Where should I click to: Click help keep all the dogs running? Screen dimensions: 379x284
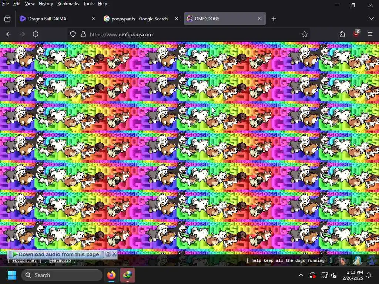pyautogui.click(x=289, y=260)
